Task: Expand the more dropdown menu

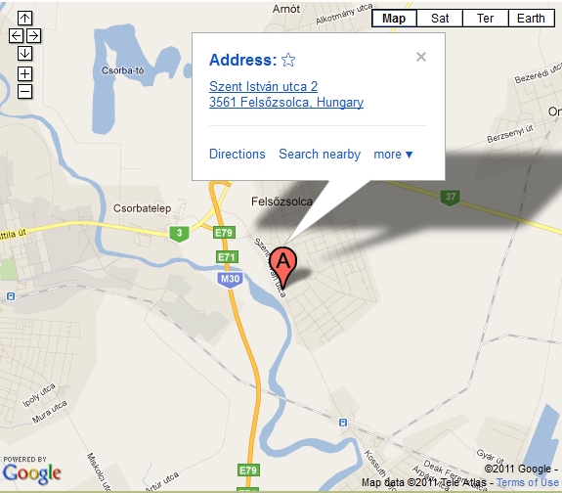Action: click(393, 155)
